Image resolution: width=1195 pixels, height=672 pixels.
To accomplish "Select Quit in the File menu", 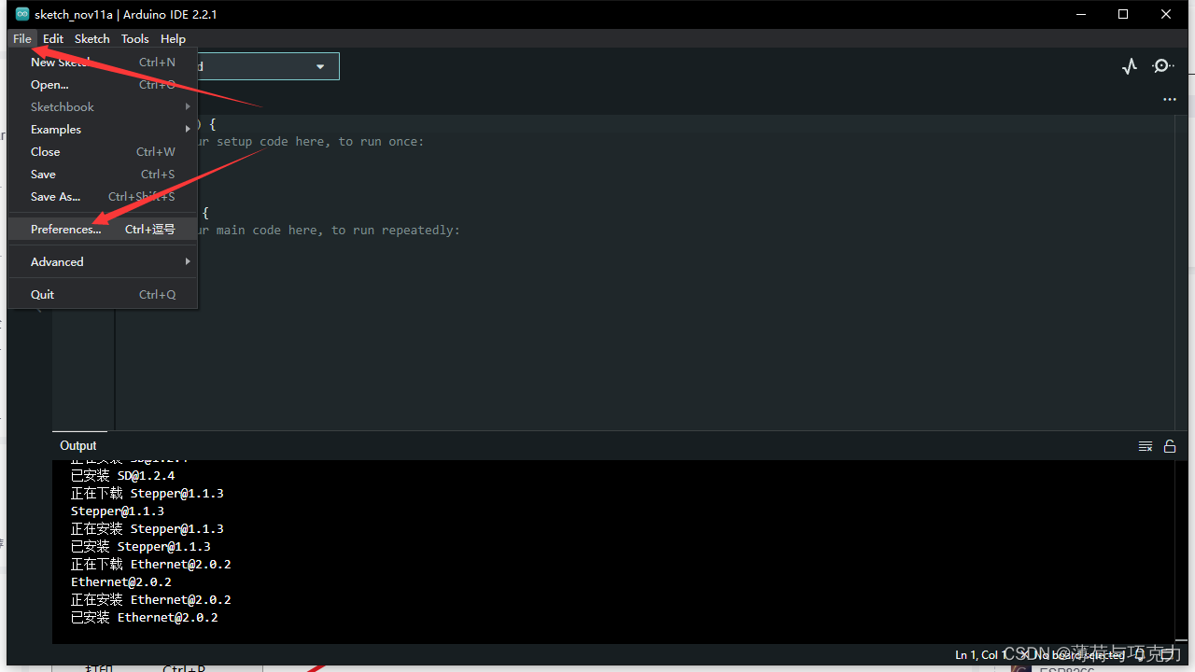I will (x=103, y=294).
